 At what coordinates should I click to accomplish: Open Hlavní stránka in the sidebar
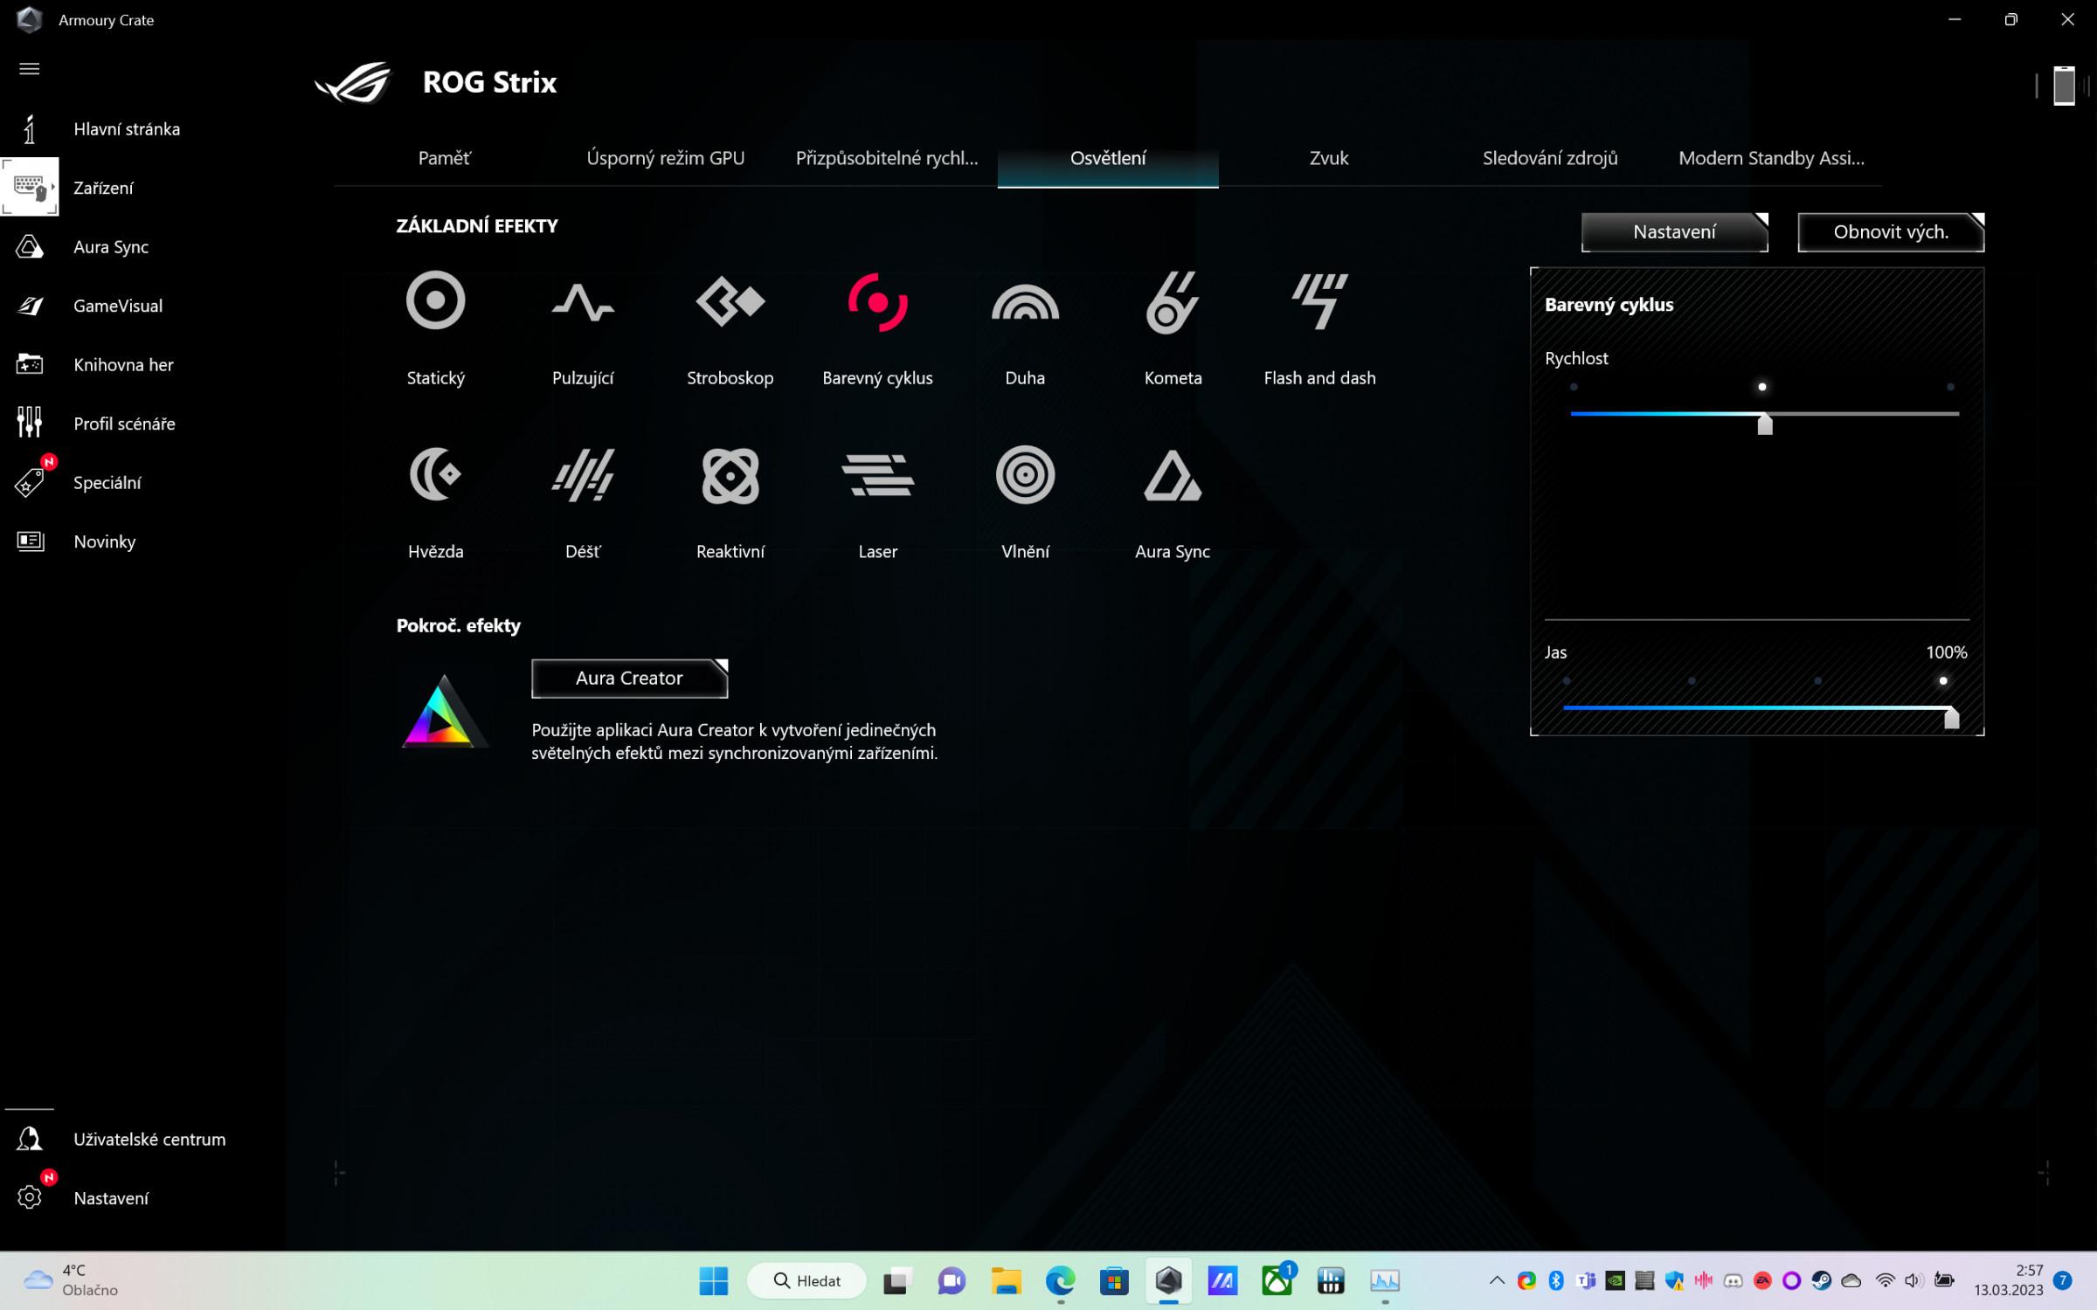point(127,129)
